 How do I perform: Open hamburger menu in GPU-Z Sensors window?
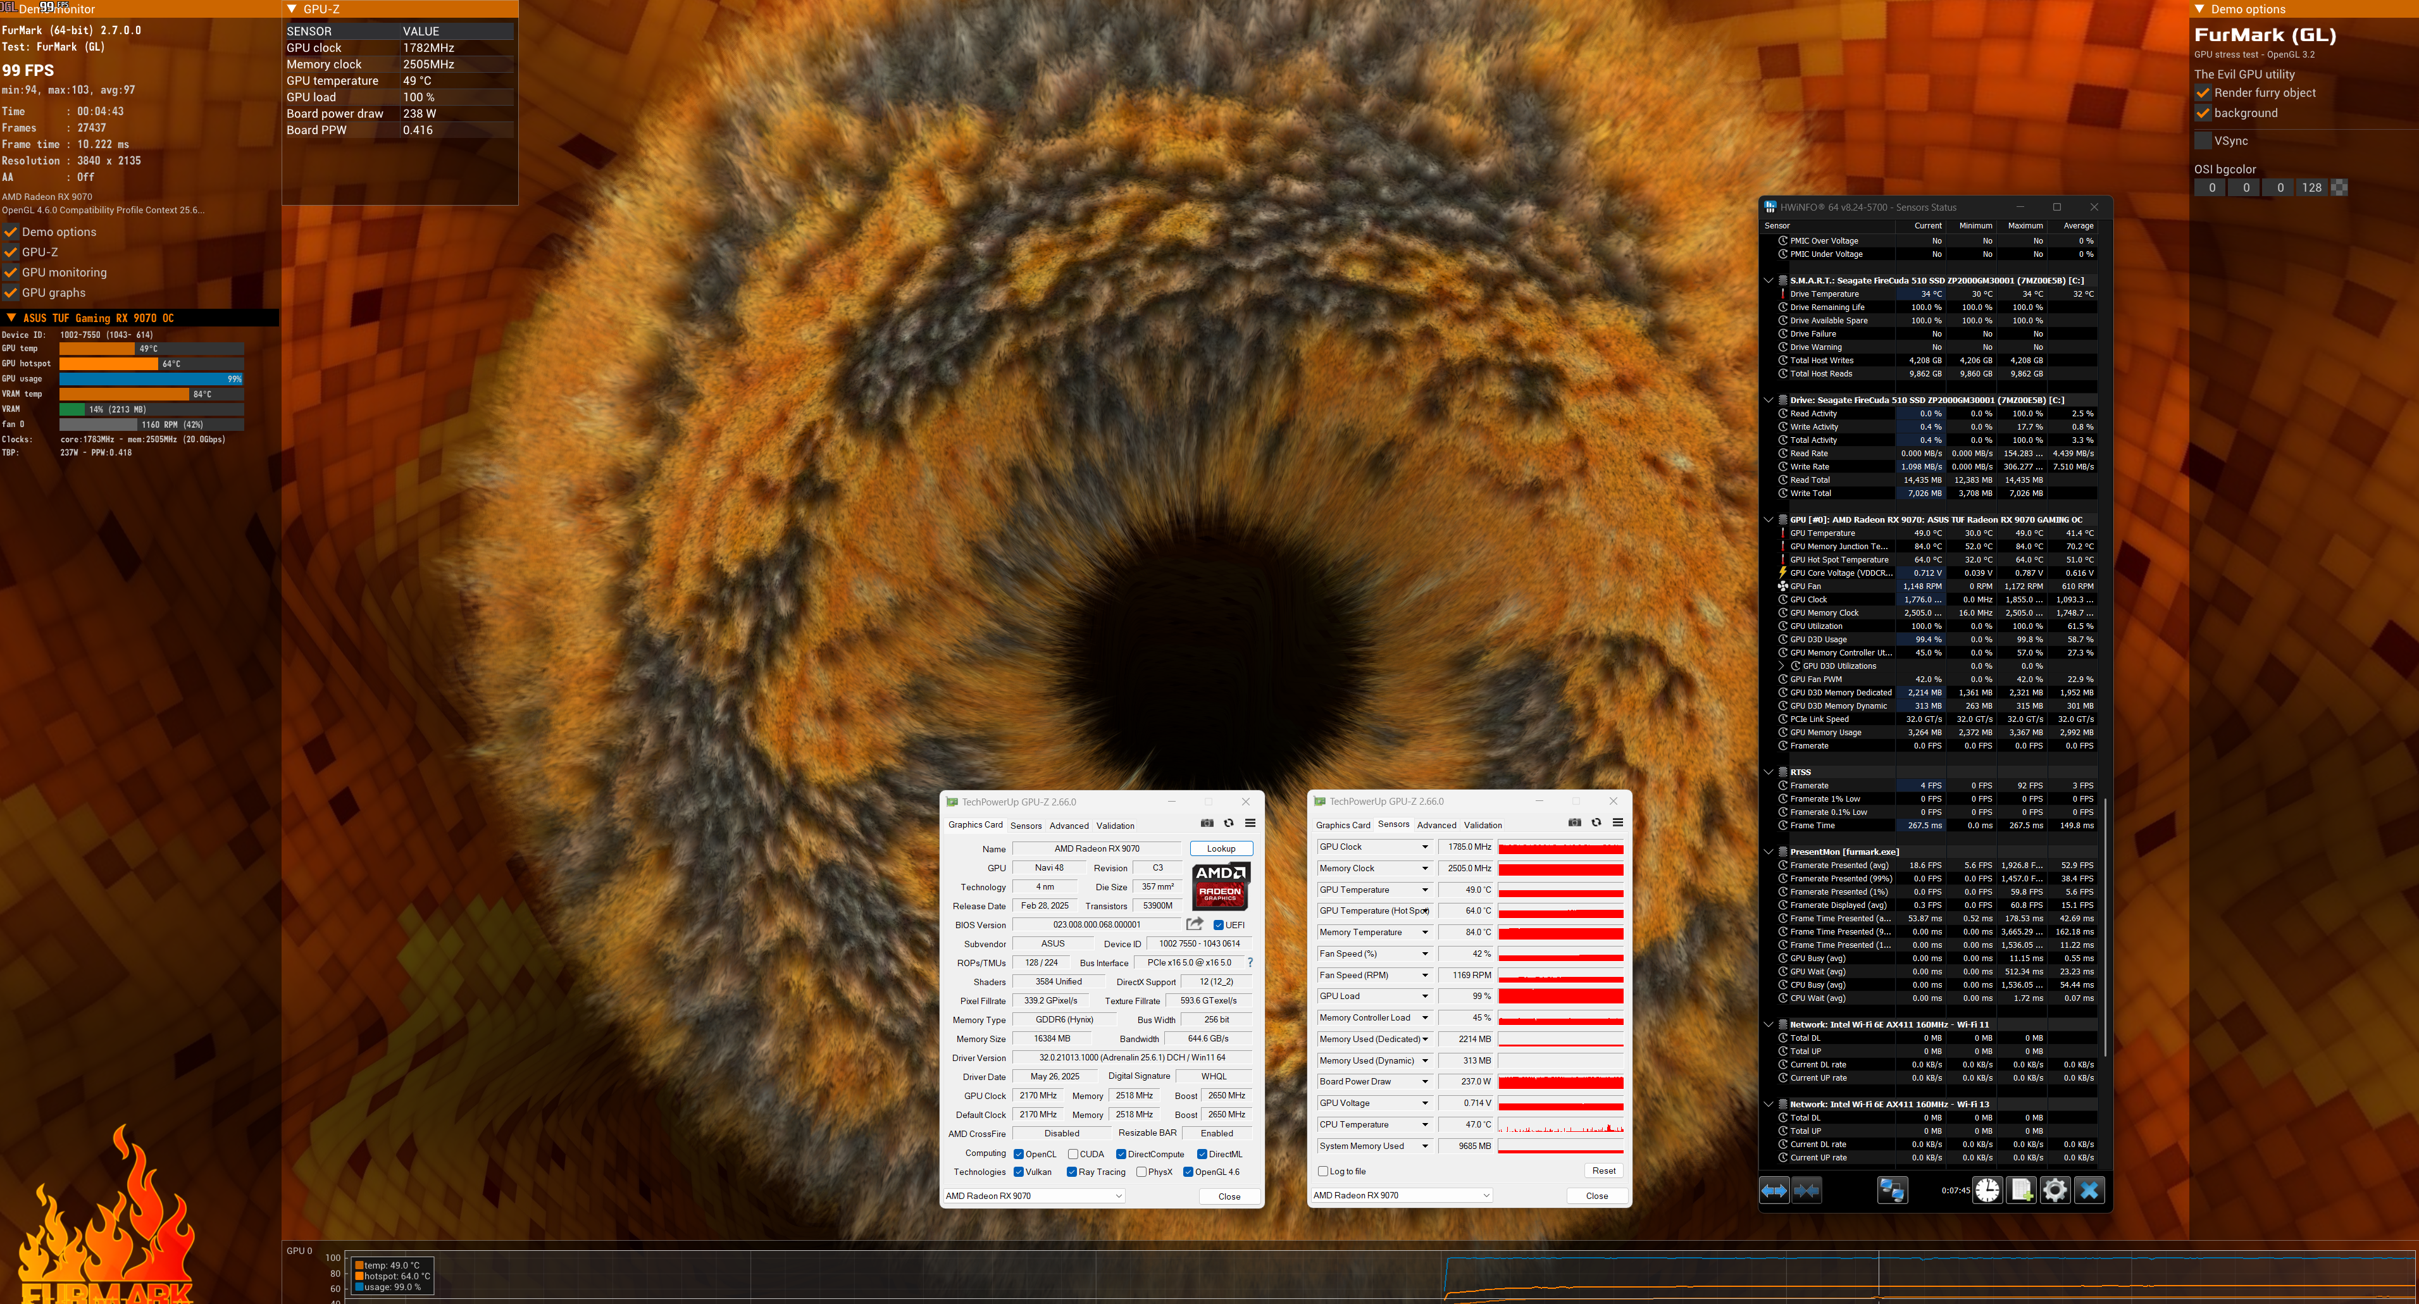(x=1618, y=823)
